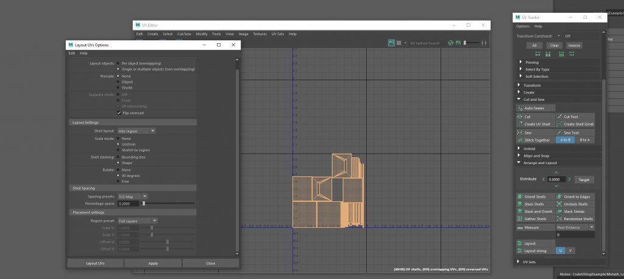Click the Inverse selection button

click(574, 46)
